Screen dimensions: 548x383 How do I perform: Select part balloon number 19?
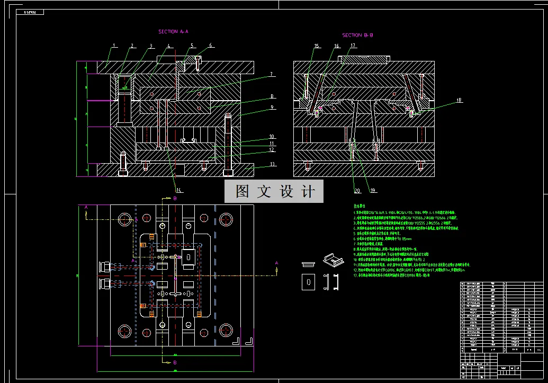pyautogui.click(x=373, y=191)
